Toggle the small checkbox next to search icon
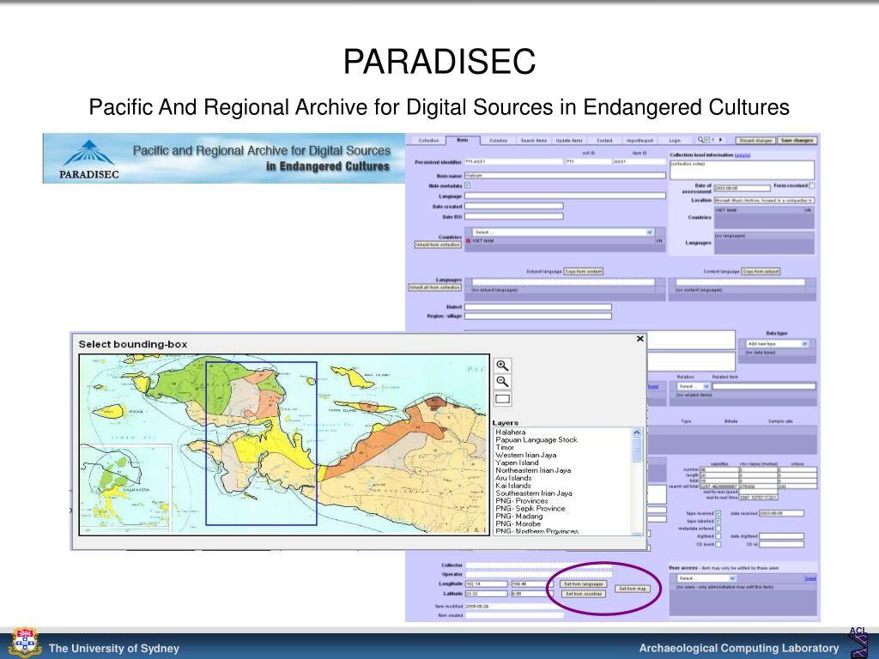The height and width of the screenshot is (659, 879). [707, 140]
